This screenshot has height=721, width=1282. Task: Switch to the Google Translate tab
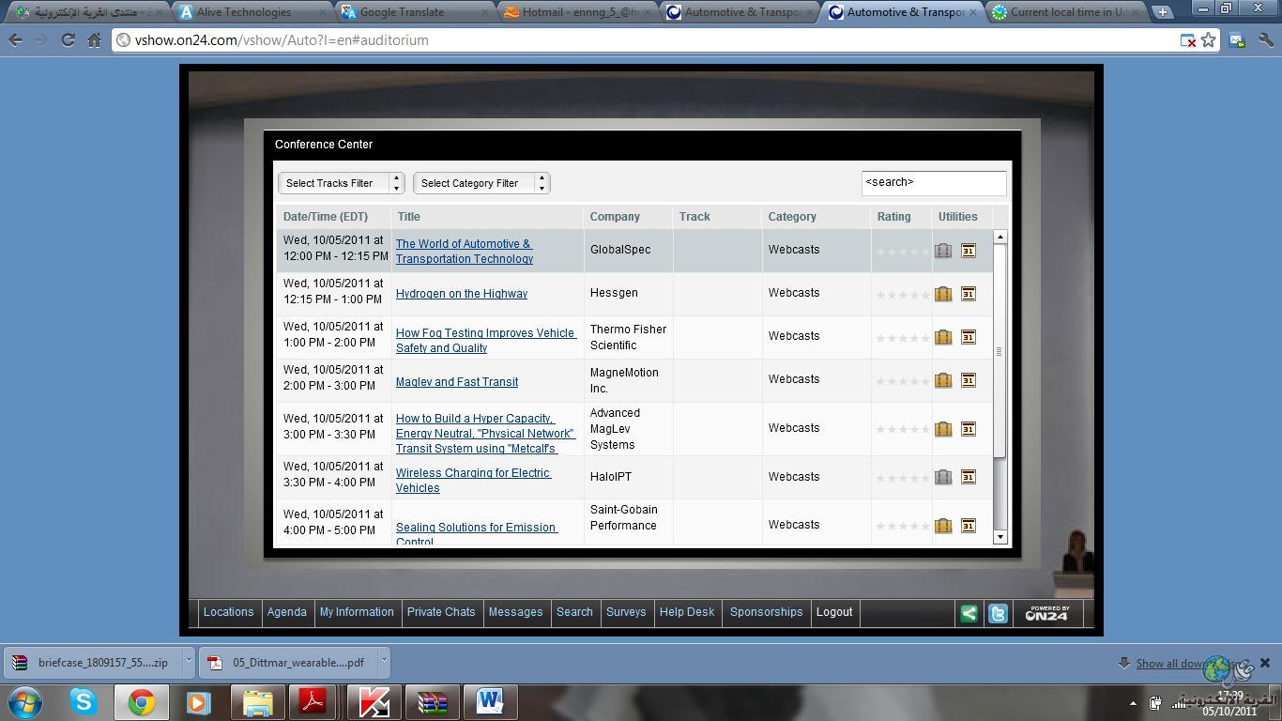tap(415, 12)
